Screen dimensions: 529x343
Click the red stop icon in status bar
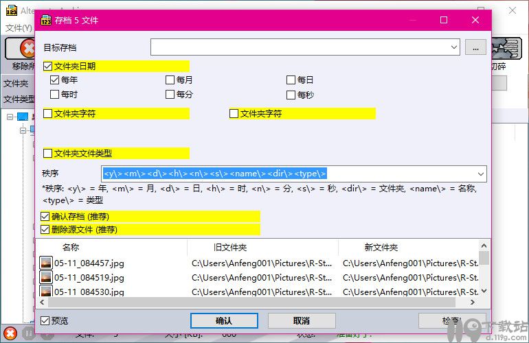coord(10,333)
